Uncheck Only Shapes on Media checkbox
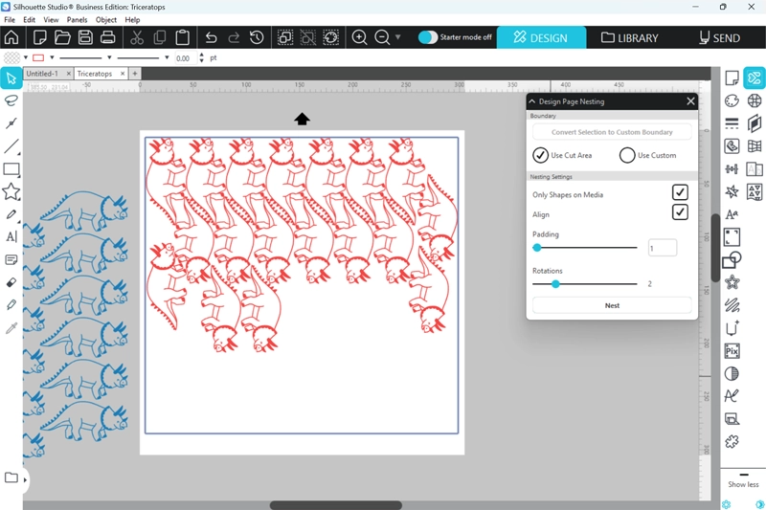 click(680, 193)
